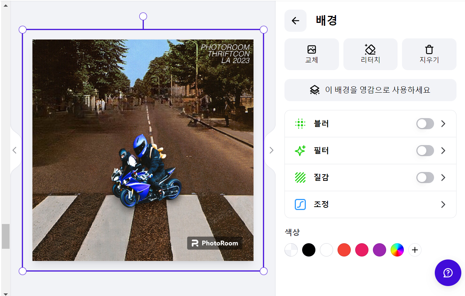
Task: Click the 교체 replace button
Action: click(x=312, y=54)
